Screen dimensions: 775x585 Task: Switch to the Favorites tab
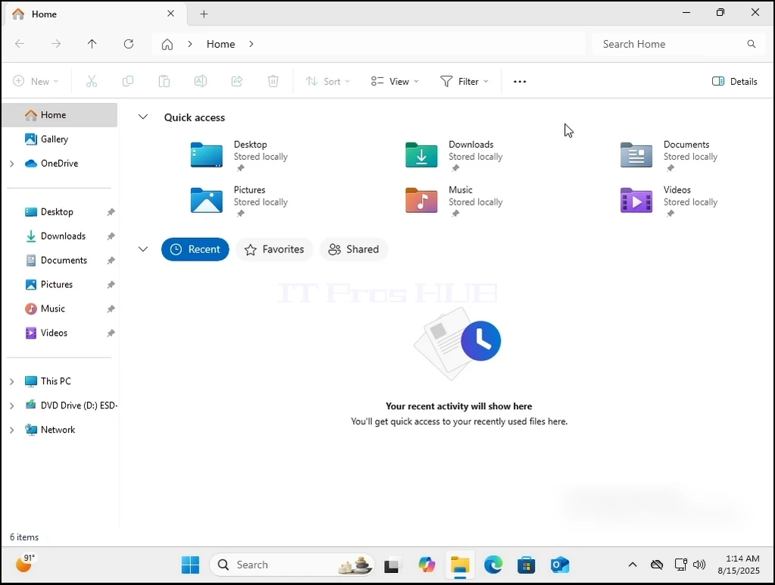click(x=273, y=249)
